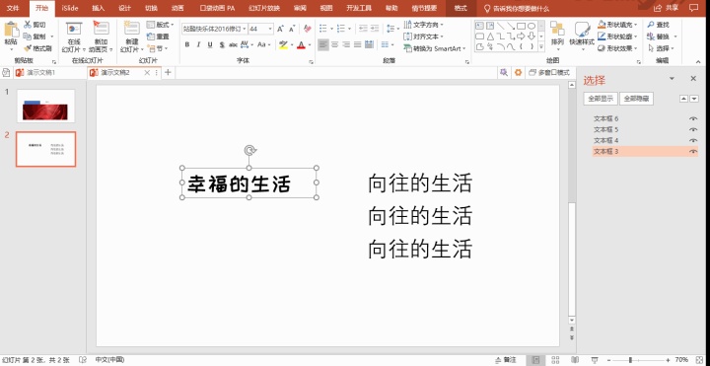Select the oval shape in shapes gallery
Screen dimensions: 710x366
(532, 26)
